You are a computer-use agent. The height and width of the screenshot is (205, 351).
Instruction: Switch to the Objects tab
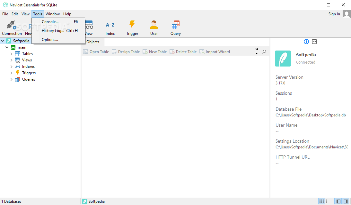93,42
